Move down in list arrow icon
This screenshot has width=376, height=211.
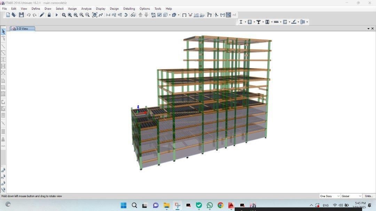[x=146, y=15]
